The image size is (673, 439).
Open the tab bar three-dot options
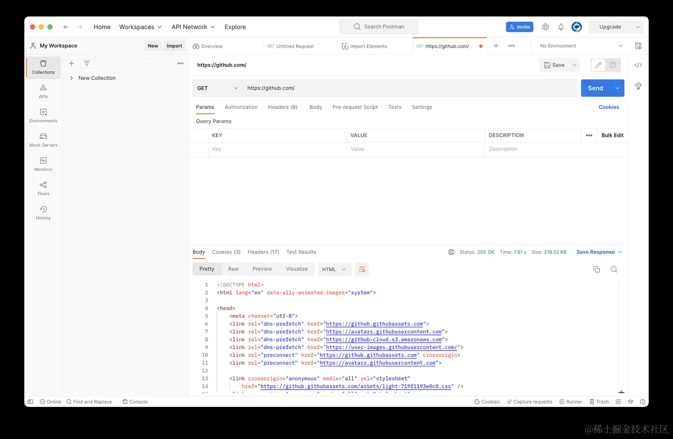click(x=512, y=46)
